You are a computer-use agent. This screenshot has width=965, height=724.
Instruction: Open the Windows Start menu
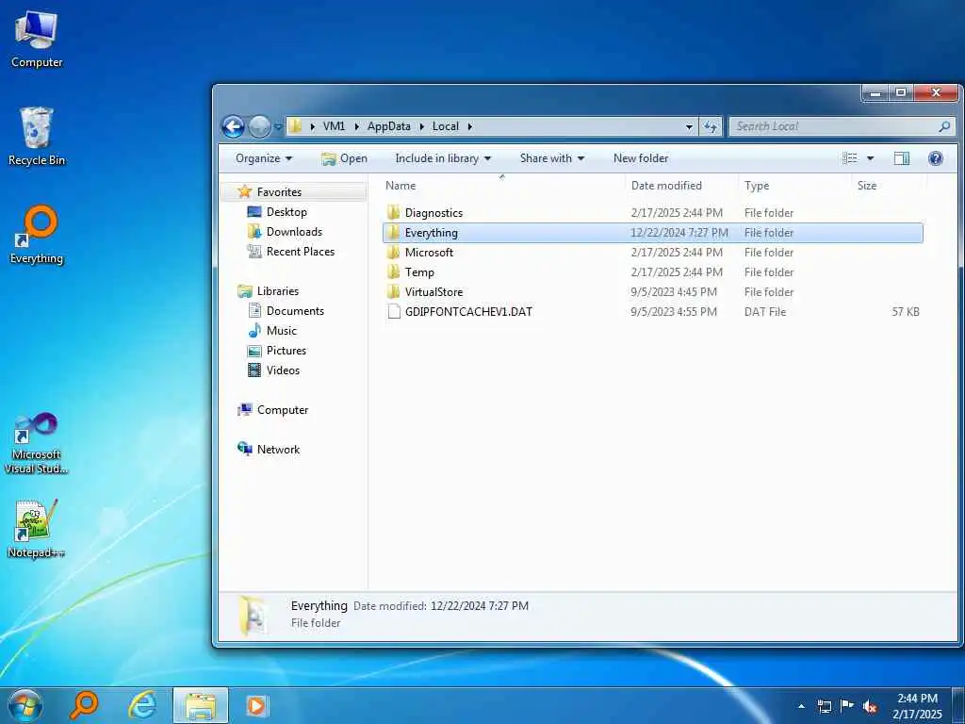click(25, 705)
